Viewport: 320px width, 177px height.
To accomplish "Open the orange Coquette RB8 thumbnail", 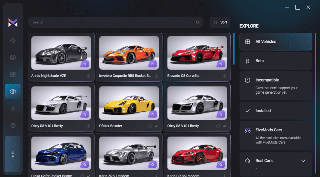I will coord(129,53).
